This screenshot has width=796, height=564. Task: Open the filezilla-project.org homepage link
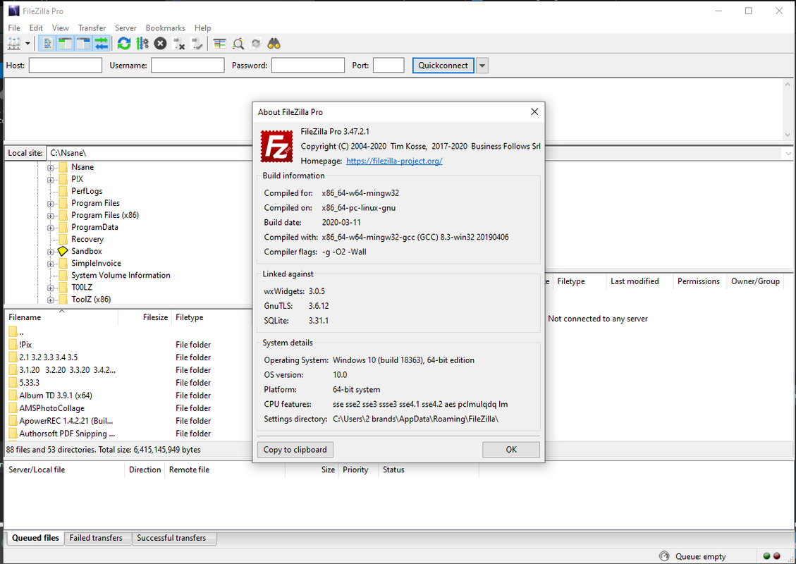(394, 161)
